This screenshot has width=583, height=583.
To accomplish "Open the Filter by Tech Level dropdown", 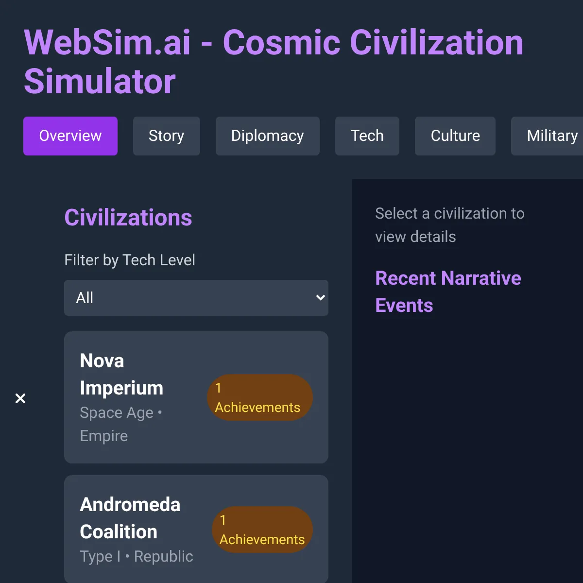I will tap(196, 298).
